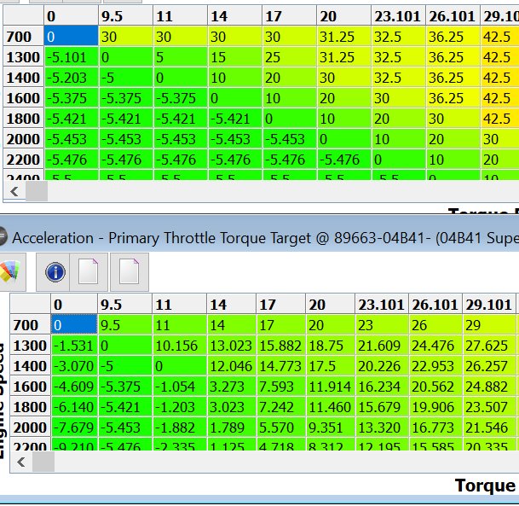Click the 24.476 cell in the Acceleration table

[x=435, y=346]
